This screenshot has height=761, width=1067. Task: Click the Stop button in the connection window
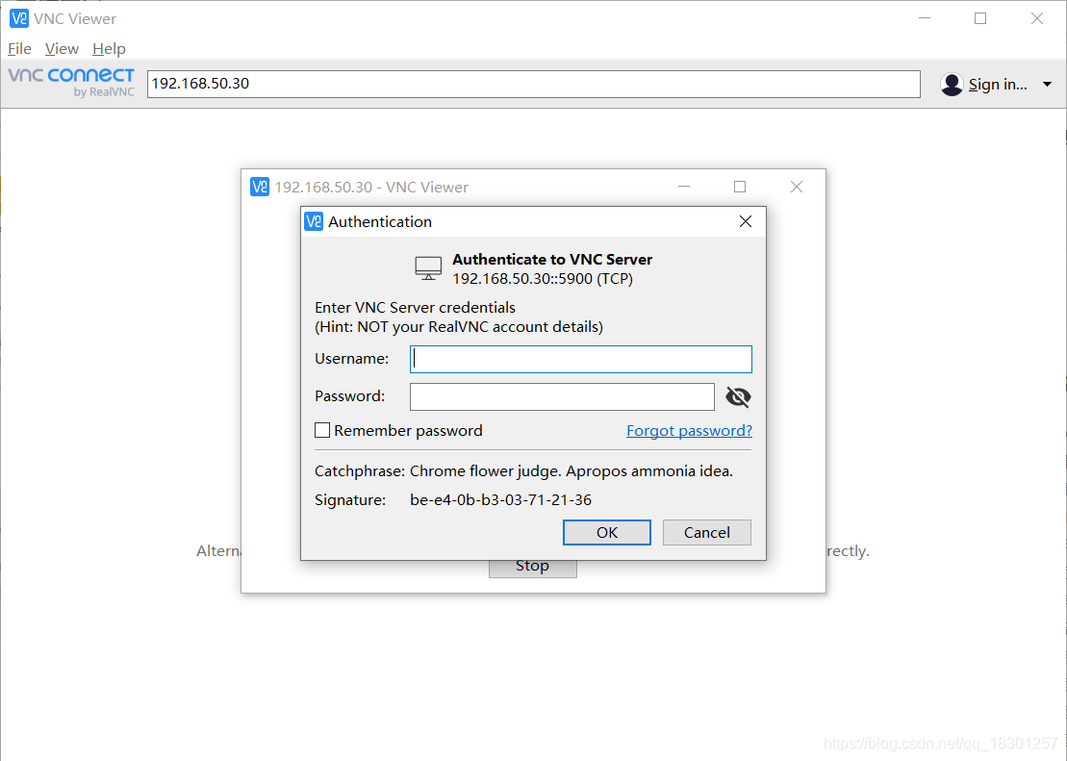[533, 568]
